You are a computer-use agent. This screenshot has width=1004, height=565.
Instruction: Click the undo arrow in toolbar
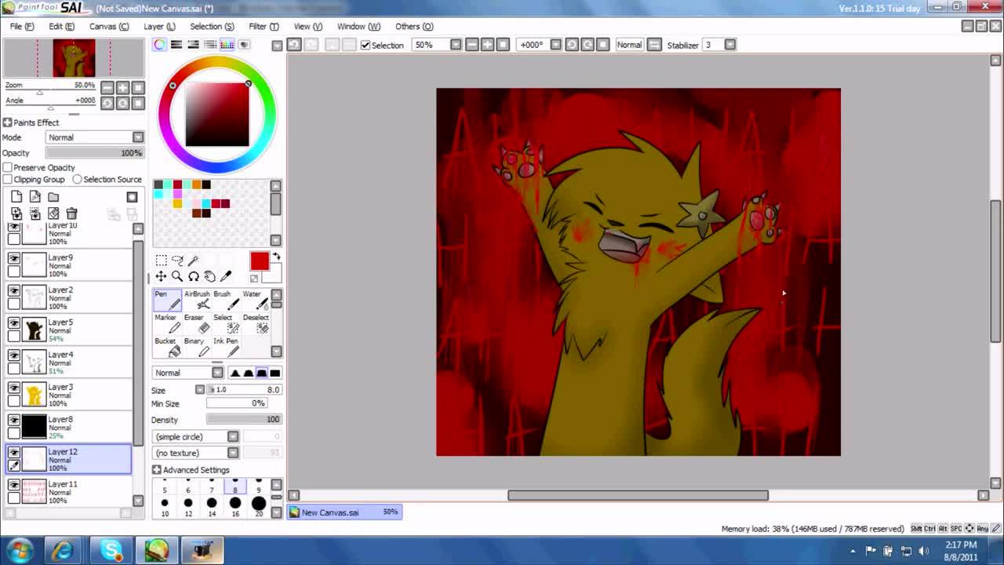tap(294, 45)
